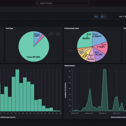Click the bar for vehicle age 22
The height and width of the screenshot is (126, 126).
pyautogui.click(x=40, y=105)
